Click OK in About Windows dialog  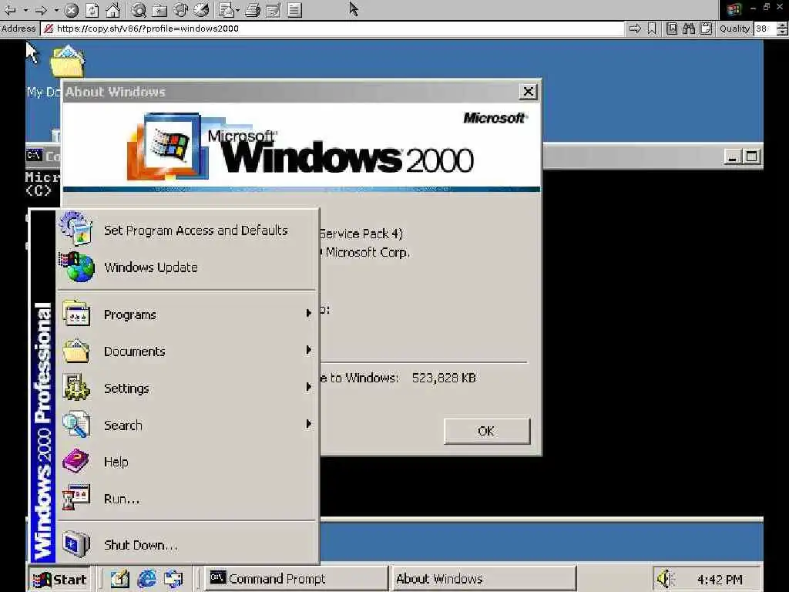click(487, 431)
